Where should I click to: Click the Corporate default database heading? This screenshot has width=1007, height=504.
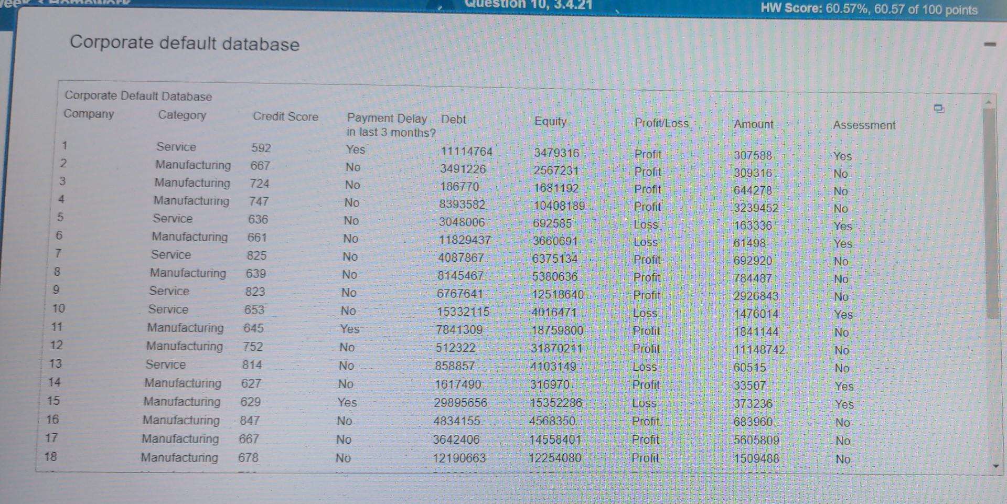coord(185,44)
